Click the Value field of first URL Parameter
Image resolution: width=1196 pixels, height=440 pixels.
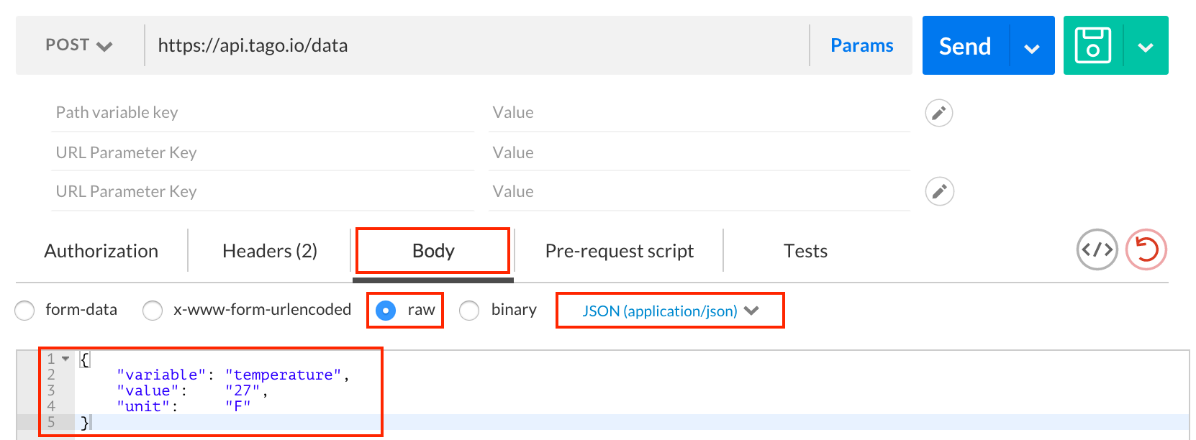coord(699,152)
